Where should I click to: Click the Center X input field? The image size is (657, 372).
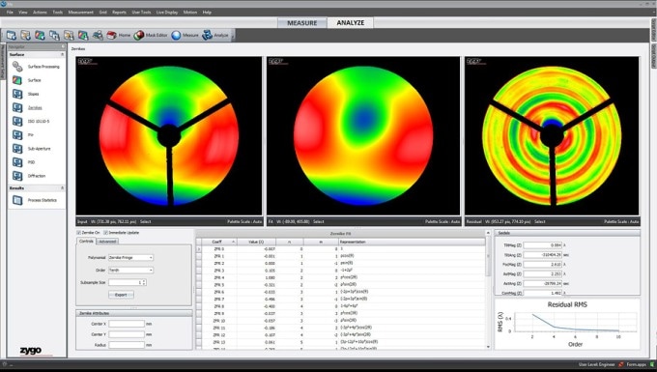coord(127,324)
